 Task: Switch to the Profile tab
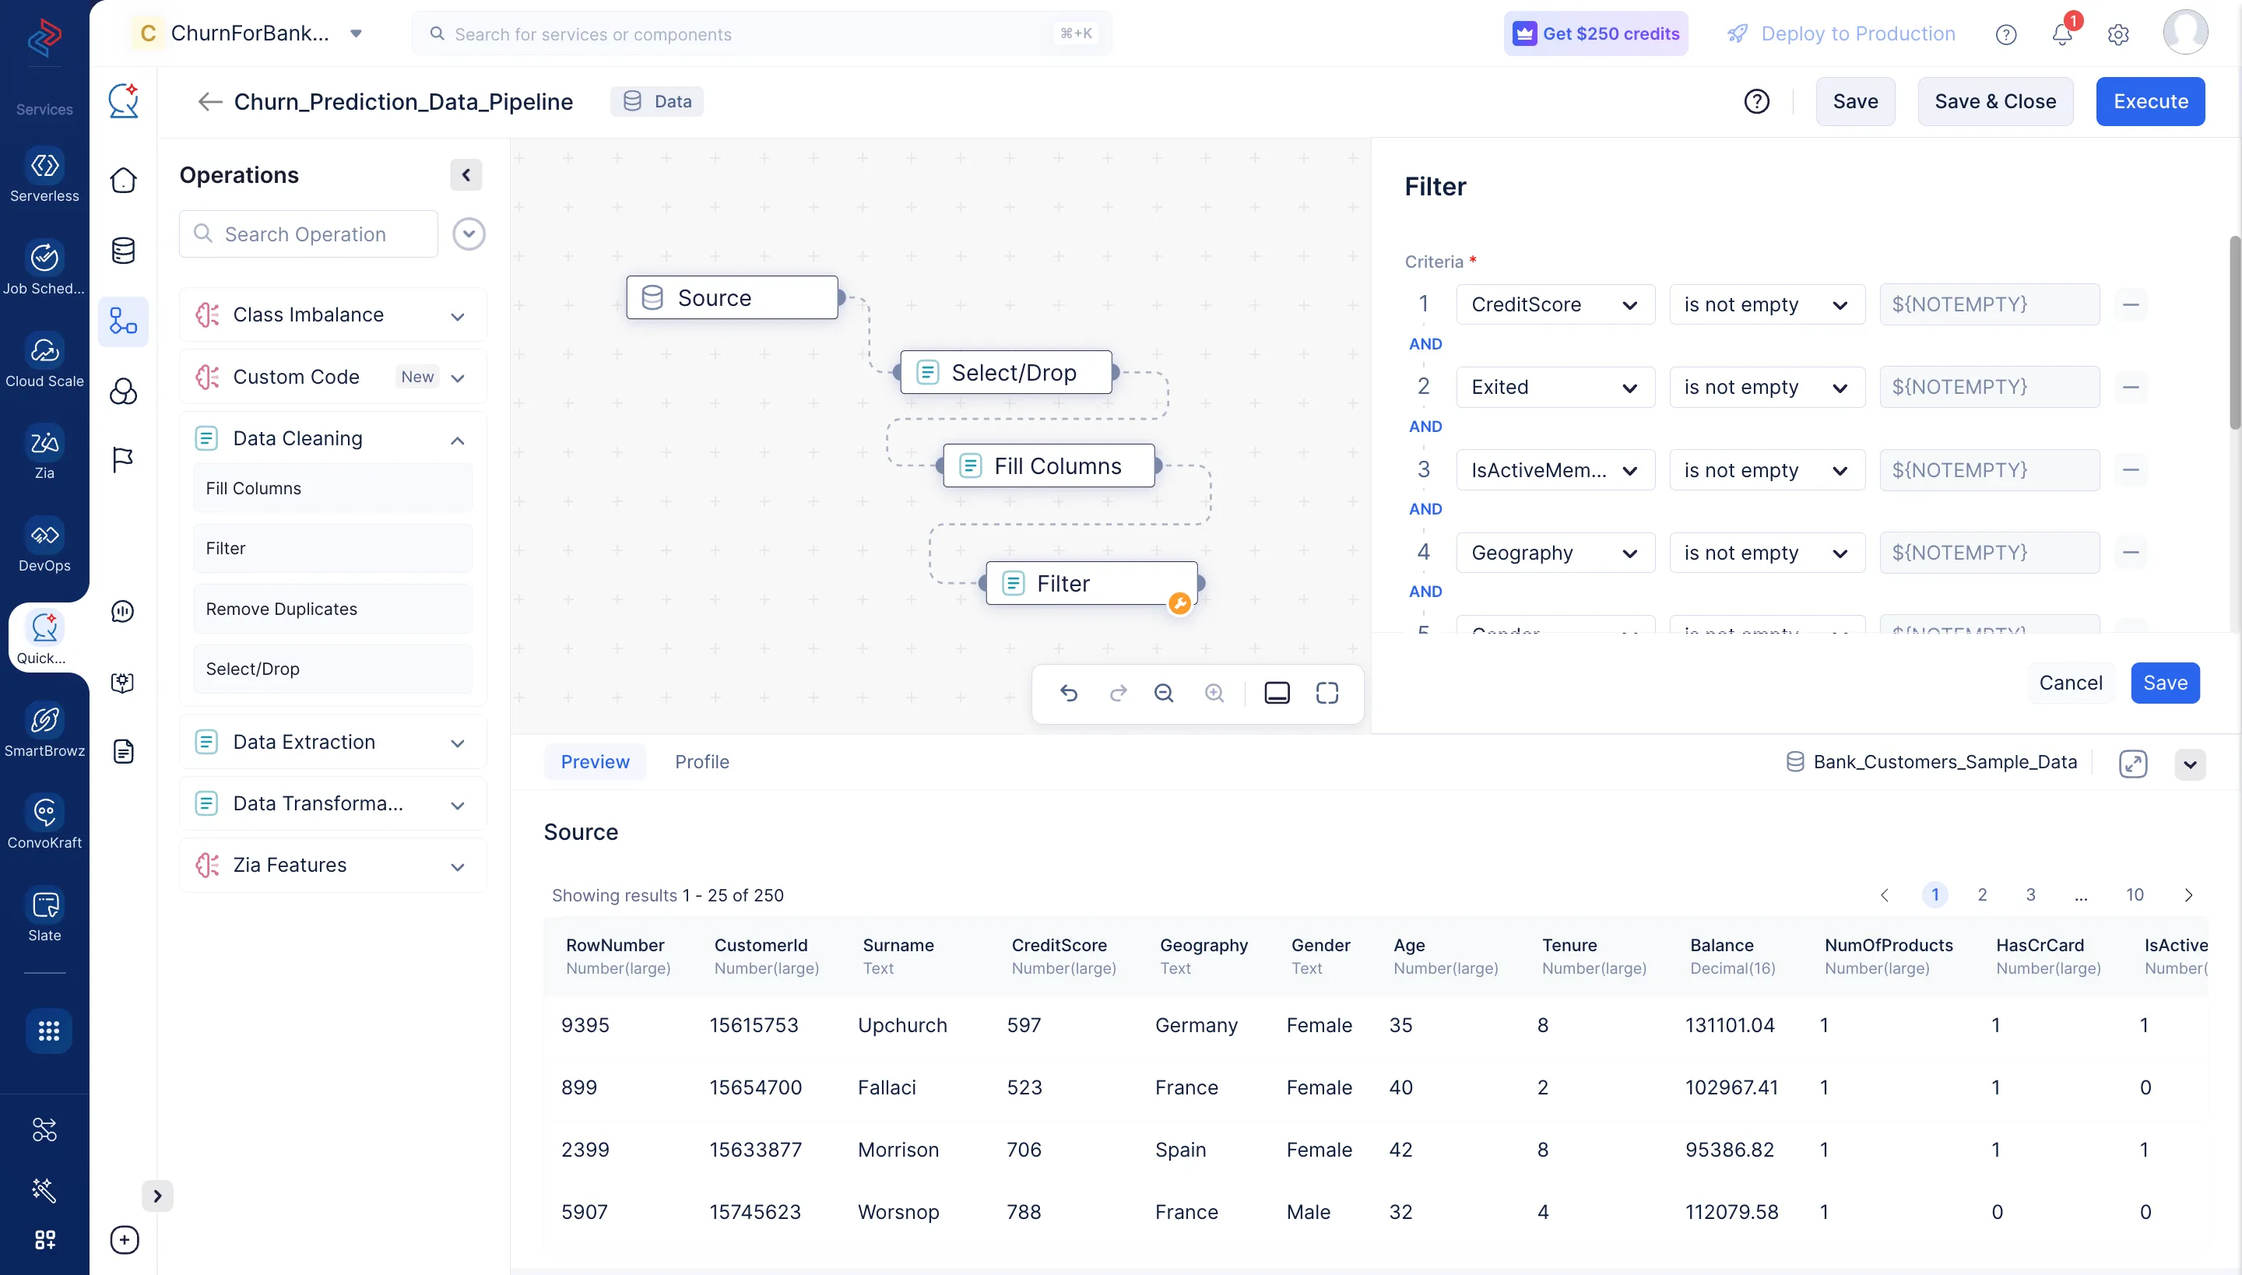tap(701, 761)
